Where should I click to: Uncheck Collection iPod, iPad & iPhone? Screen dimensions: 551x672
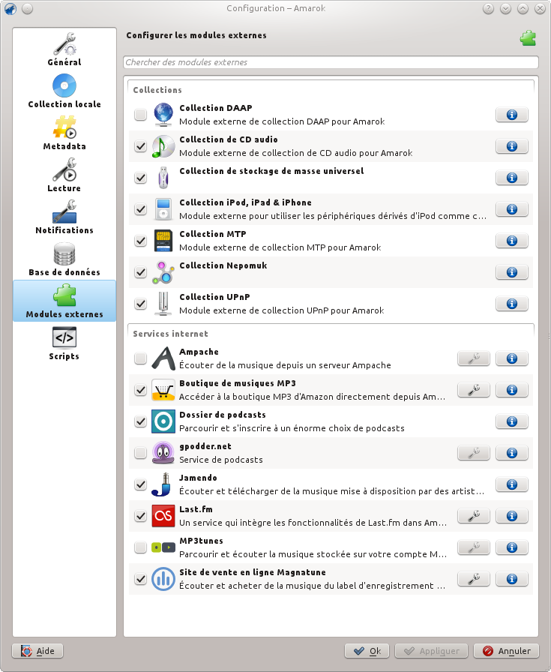140,209
